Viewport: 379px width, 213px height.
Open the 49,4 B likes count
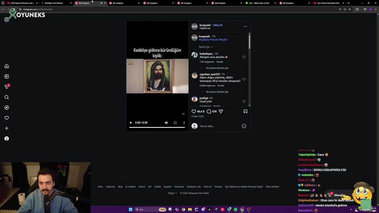tap(201, 112)
